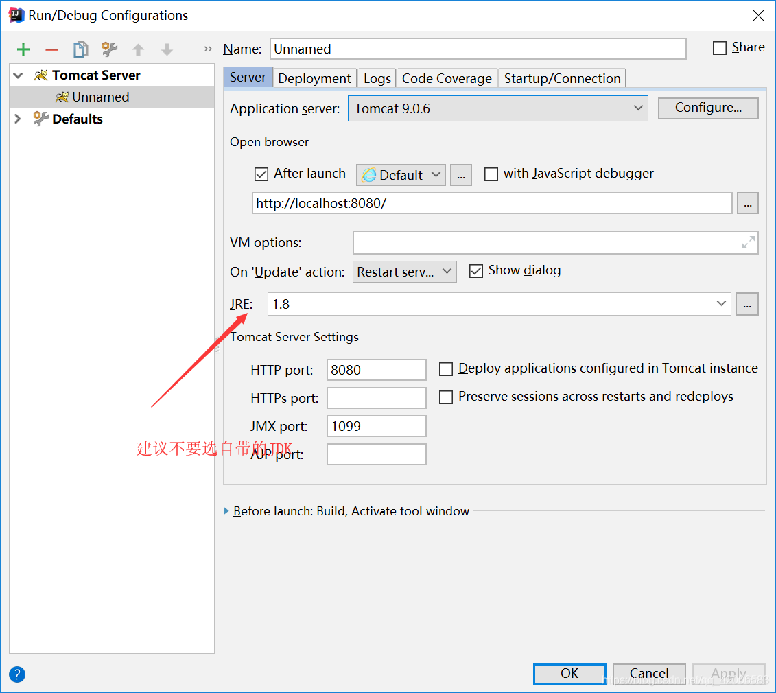
Task: Click the http://localhost:8080/ URL field
Action: pos(492,204)
